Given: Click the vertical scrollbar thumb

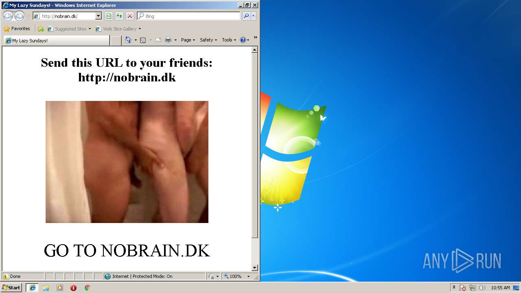Looking at the screenshot, I should click(x=255, y=145).
